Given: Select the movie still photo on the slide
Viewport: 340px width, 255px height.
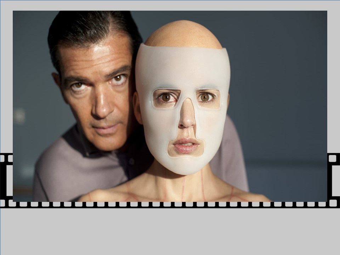Looking at the screenshot, I should click(170, 106).
